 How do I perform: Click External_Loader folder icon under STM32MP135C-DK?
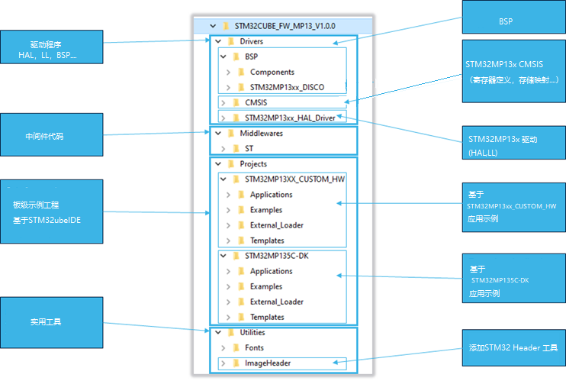[x=241, y=302]
